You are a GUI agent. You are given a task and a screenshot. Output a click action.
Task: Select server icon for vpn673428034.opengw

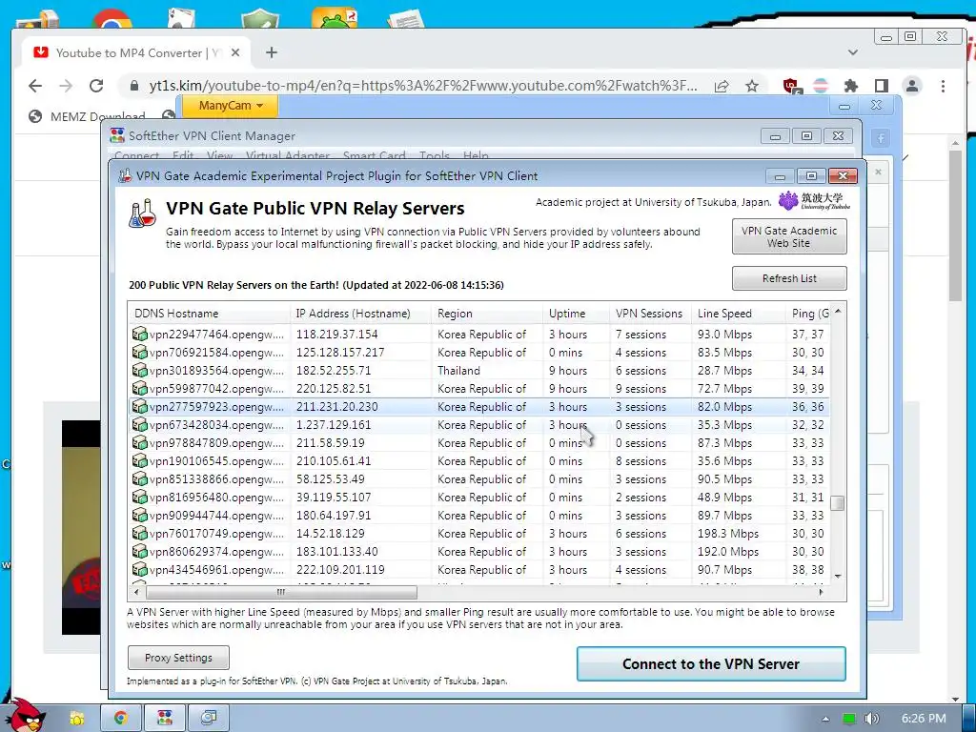(x=140, y=425)
